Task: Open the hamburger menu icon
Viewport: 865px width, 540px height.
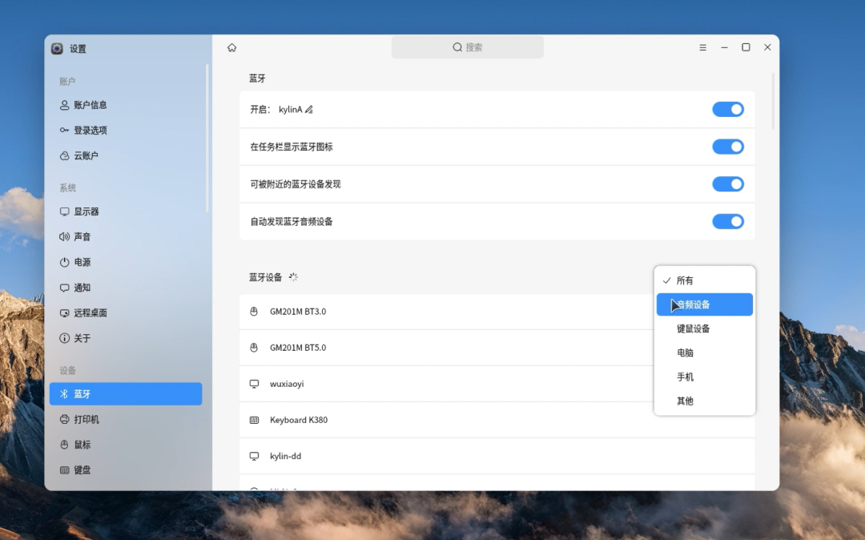Action: tap(702, 48)
